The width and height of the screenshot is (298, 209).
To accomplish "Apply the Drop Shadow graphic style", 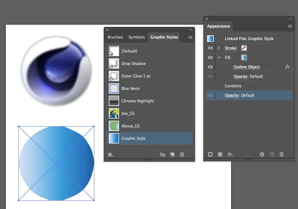I will tap(149, 63).
